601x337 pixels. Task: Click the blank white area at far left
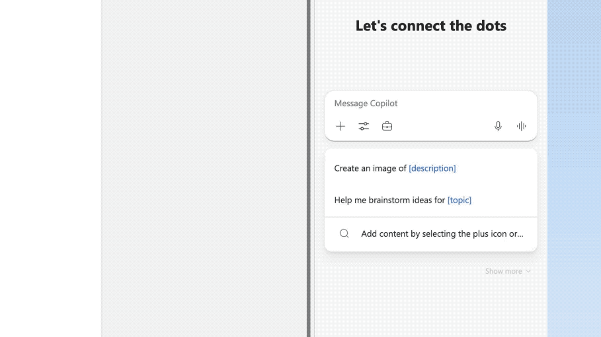coord(51,168)
